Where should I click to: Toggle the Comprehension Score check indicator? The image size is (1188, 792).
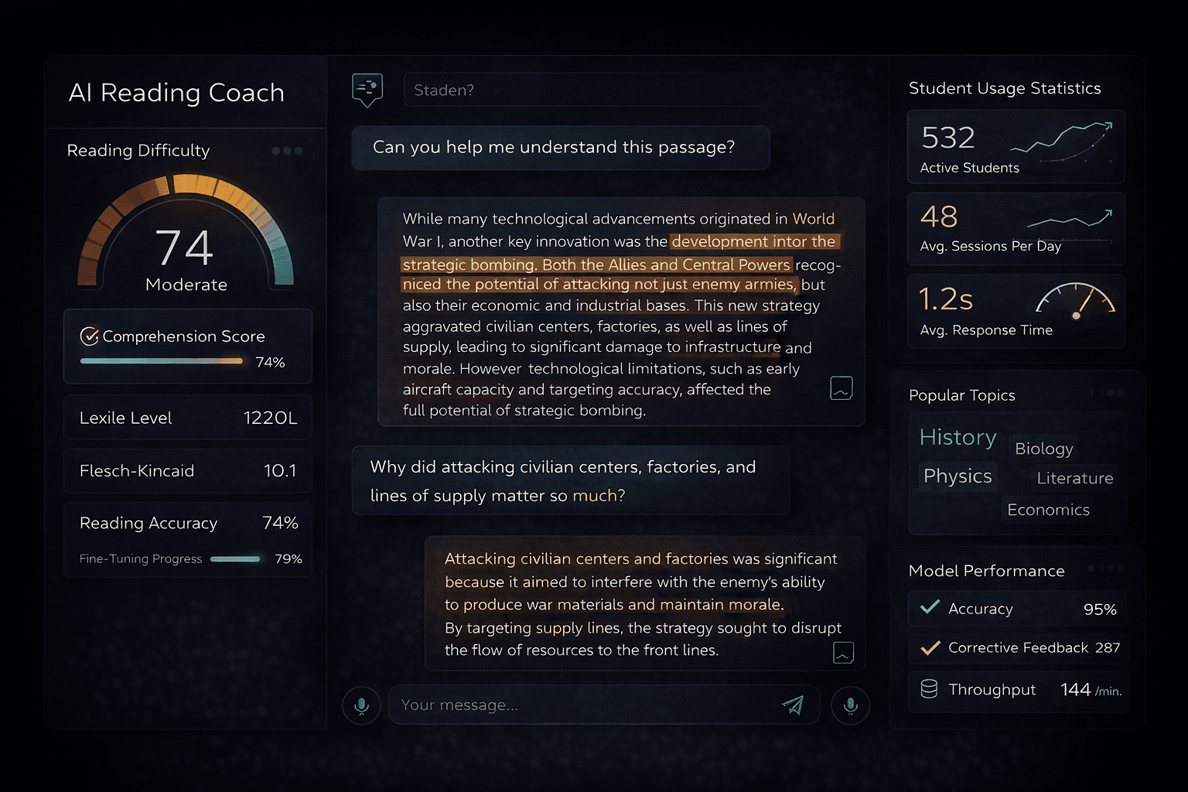click(89, 336)
